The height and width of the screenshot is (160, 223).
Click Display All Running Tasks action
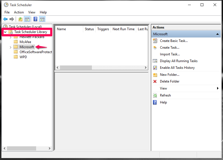[x=179, y=61]
